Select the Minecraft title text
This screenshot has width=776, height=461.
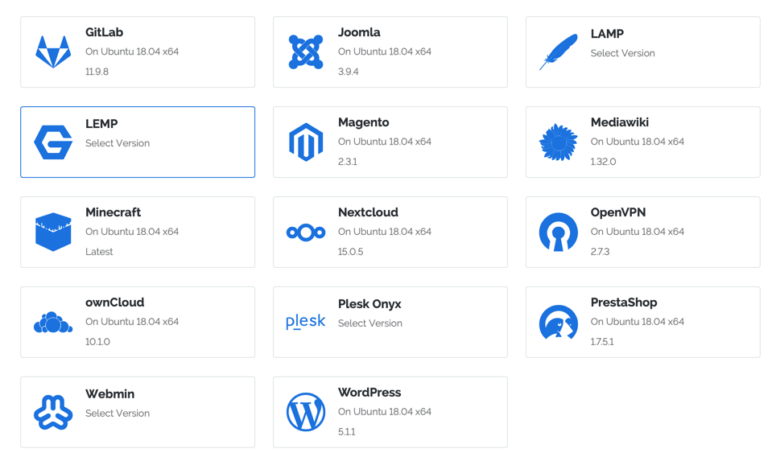click(x=113, y=212)
